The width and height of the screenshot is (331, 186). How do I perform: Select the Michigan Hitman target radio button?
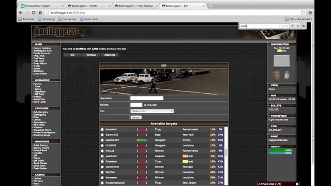coord(102,167)
